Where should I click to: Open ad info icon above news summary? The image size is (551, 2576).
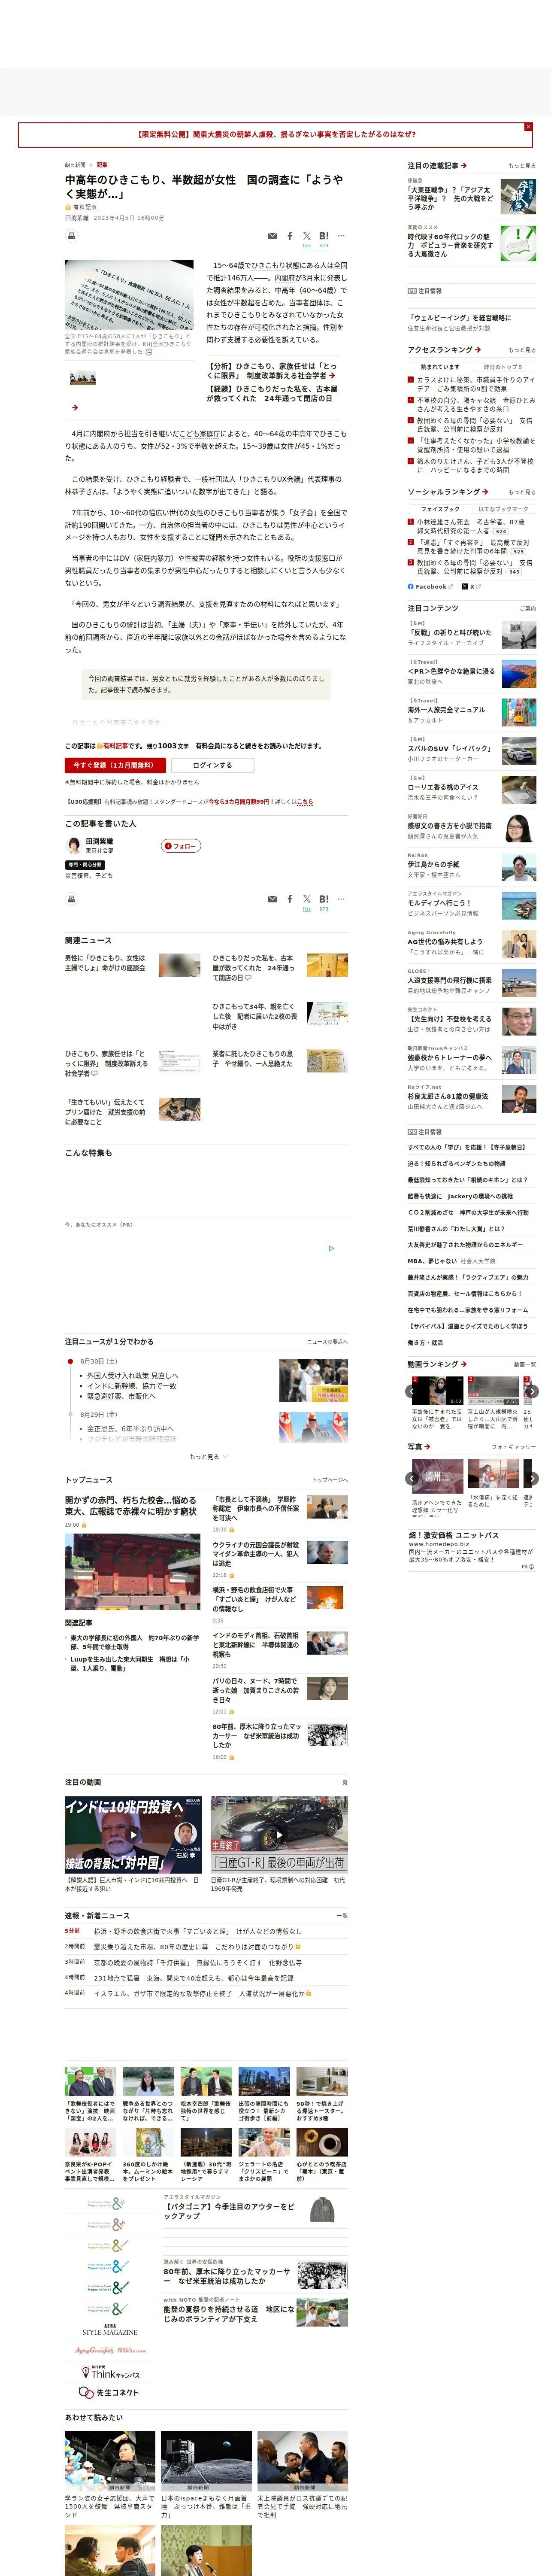[331, 1248]
